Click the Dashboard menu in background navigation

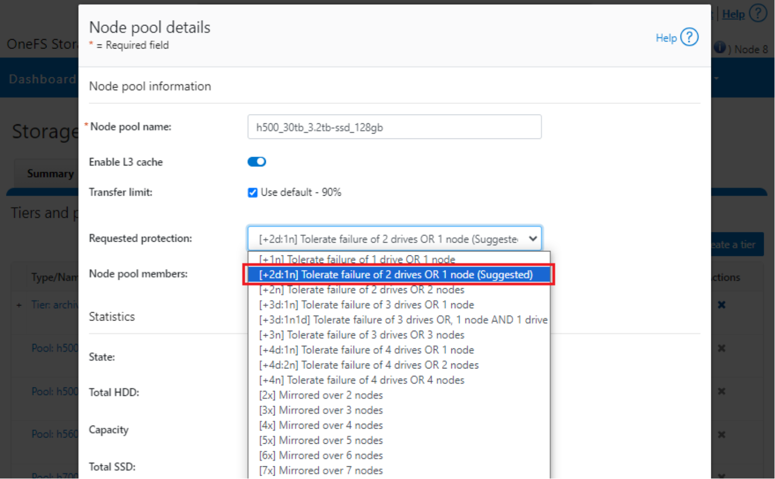[43, 79]
